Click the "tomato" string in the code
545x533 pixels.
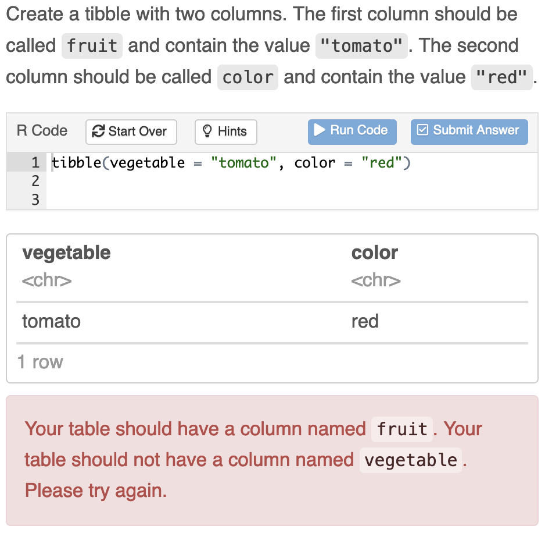pyautogui.click(x=243, y=162)
